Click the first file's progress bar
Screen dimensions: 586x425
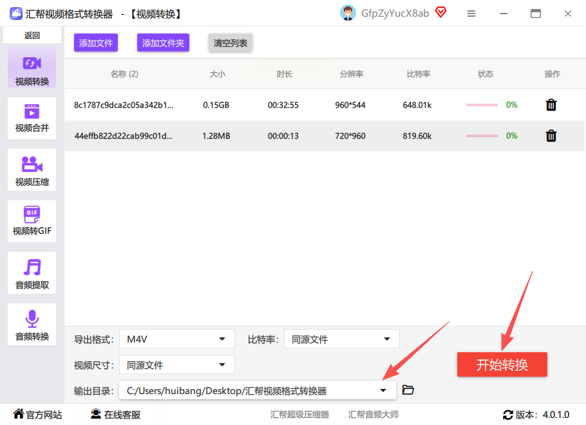click(482, 105)
